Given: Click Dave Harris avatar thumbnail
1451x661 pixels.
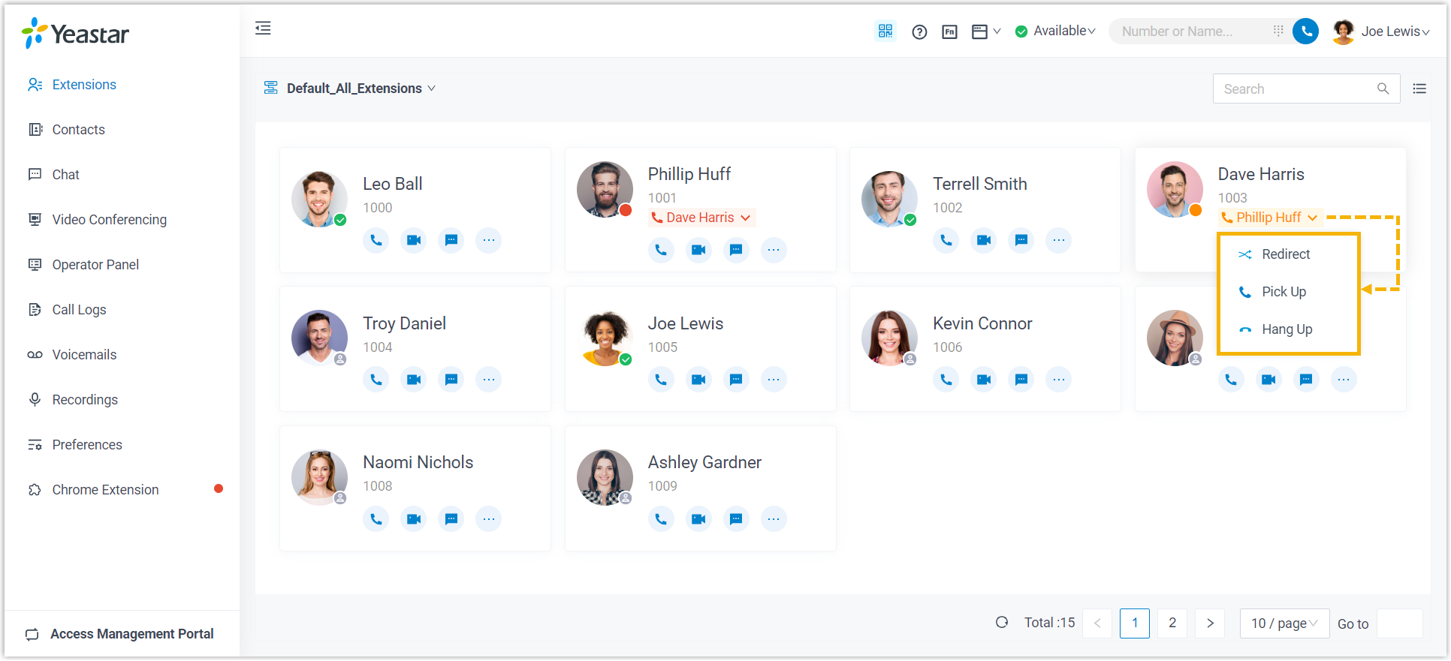Looking at the screenshot, I should tap(1175, 189).
